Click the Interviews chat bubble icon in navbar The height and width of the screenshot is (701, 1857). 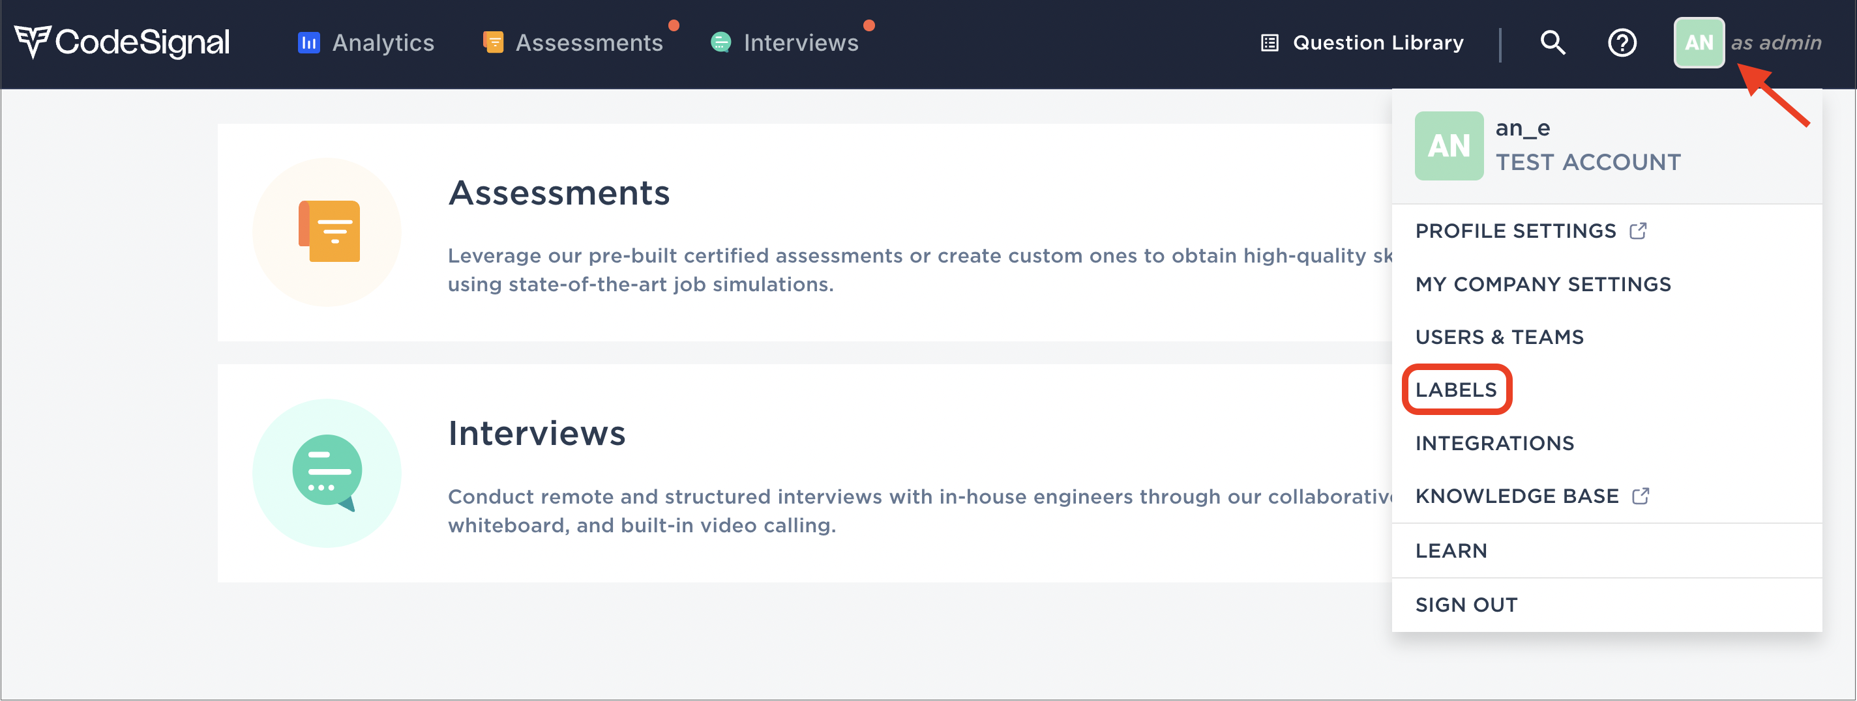click(721, 43)
